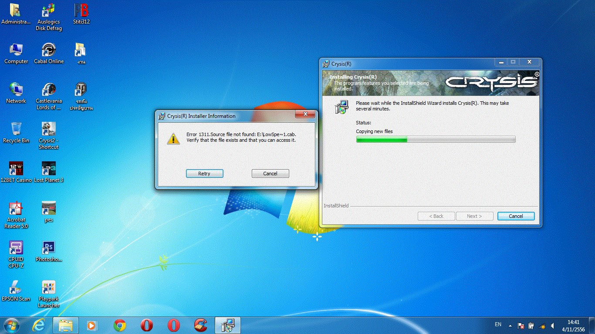Select the Photoshop desktop shortcut
Viewport: 595px width, 334px height.
48,250
